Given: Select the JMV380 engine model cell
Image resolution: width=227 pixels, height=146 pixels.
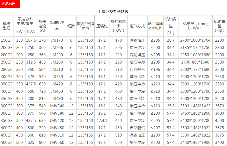Looking at the screenshot, I should [57, 113].
